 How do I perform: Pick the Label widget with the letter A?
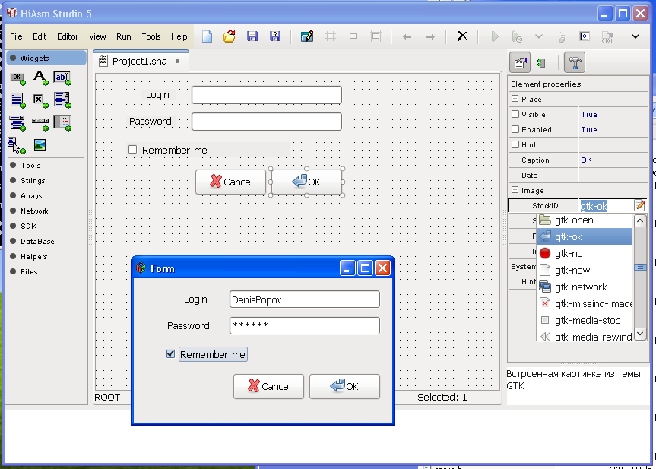[x=40, y=78]
